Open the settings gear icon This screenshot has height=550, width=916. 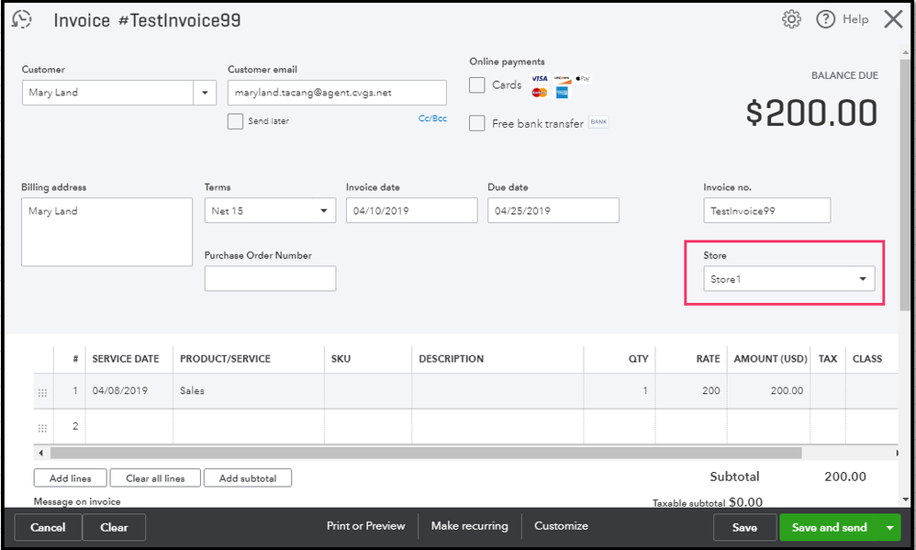pyautogui.click(x=791, y=19)
